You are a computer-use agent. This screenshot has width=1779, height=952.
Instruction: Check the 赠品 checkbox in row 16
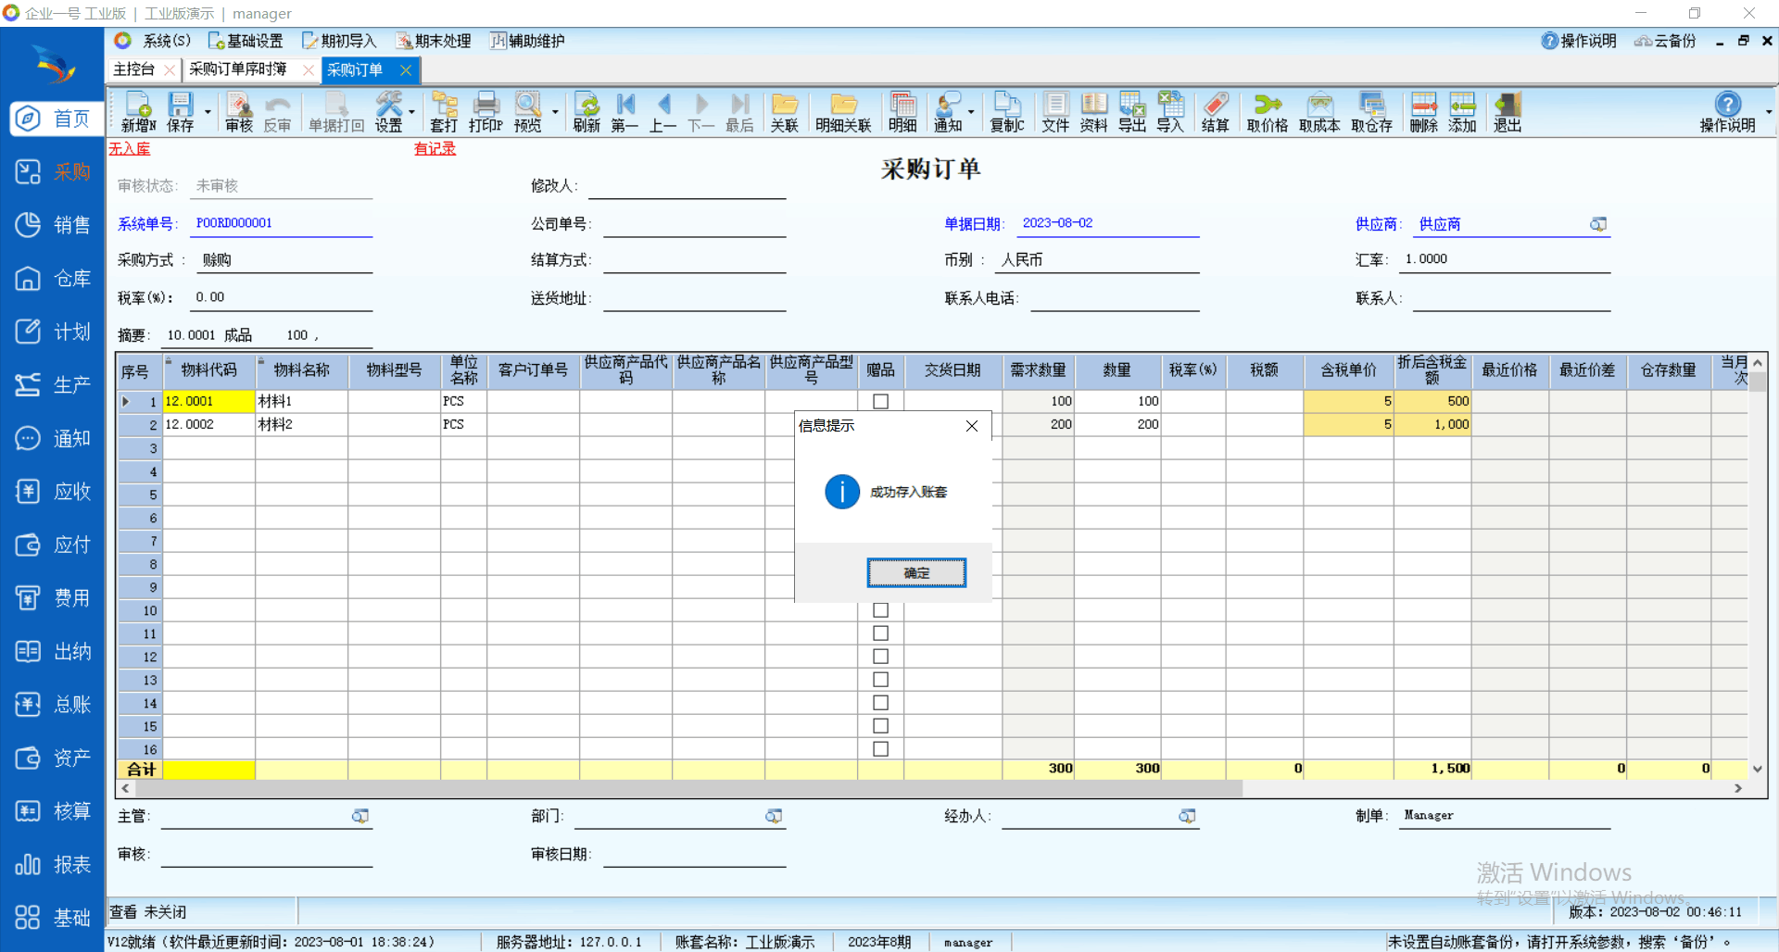[880, 749]
